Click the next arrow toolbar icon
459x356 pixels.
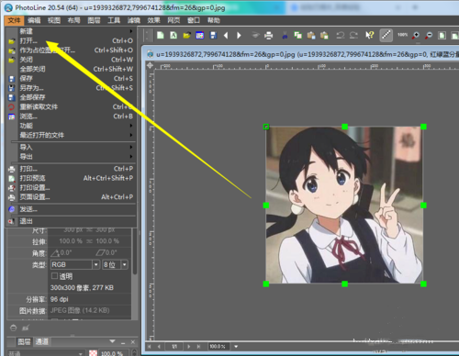pos(239,36)
